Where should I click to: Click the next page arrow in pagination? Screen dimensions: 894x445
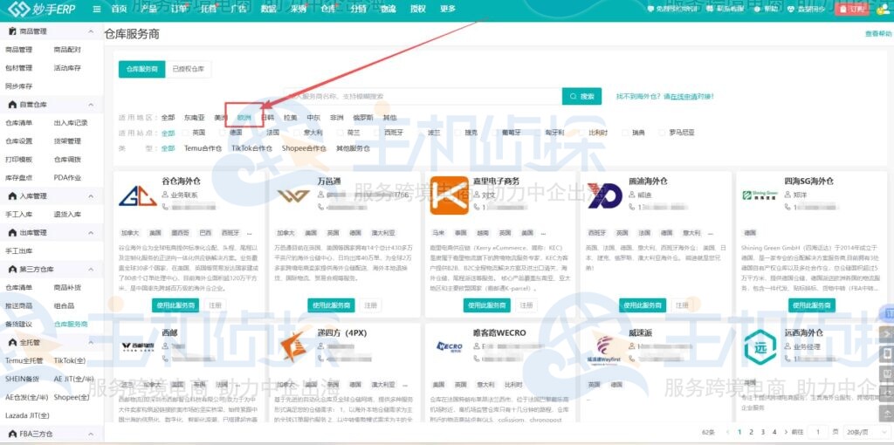[x=787, y=432]
